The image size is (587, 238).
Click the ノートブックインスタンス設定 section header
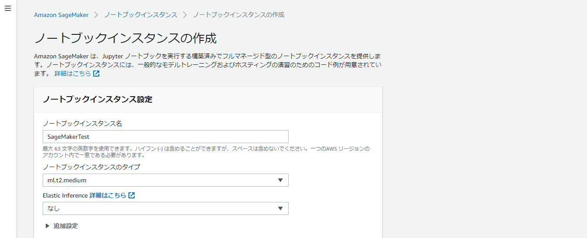[x=98, y=99]
